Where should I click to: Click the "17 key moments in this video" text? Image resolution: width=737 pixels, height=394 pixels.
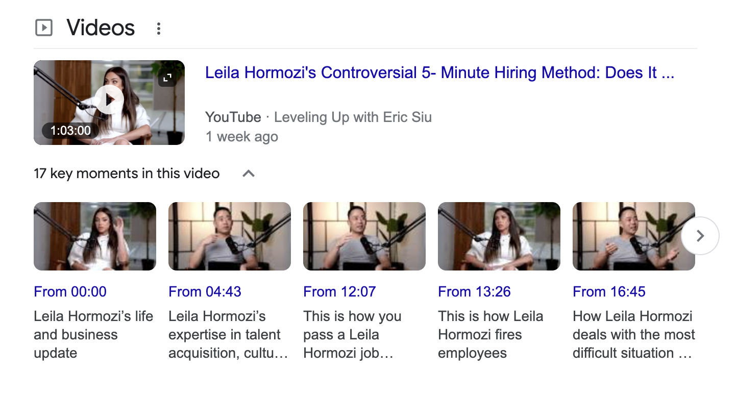click(x=127, y=174)
